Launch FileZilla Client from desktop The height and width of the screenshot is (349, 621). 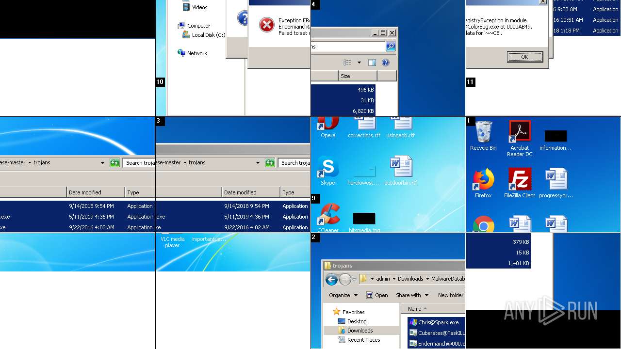pyautogui.click(x=520, y=183)
